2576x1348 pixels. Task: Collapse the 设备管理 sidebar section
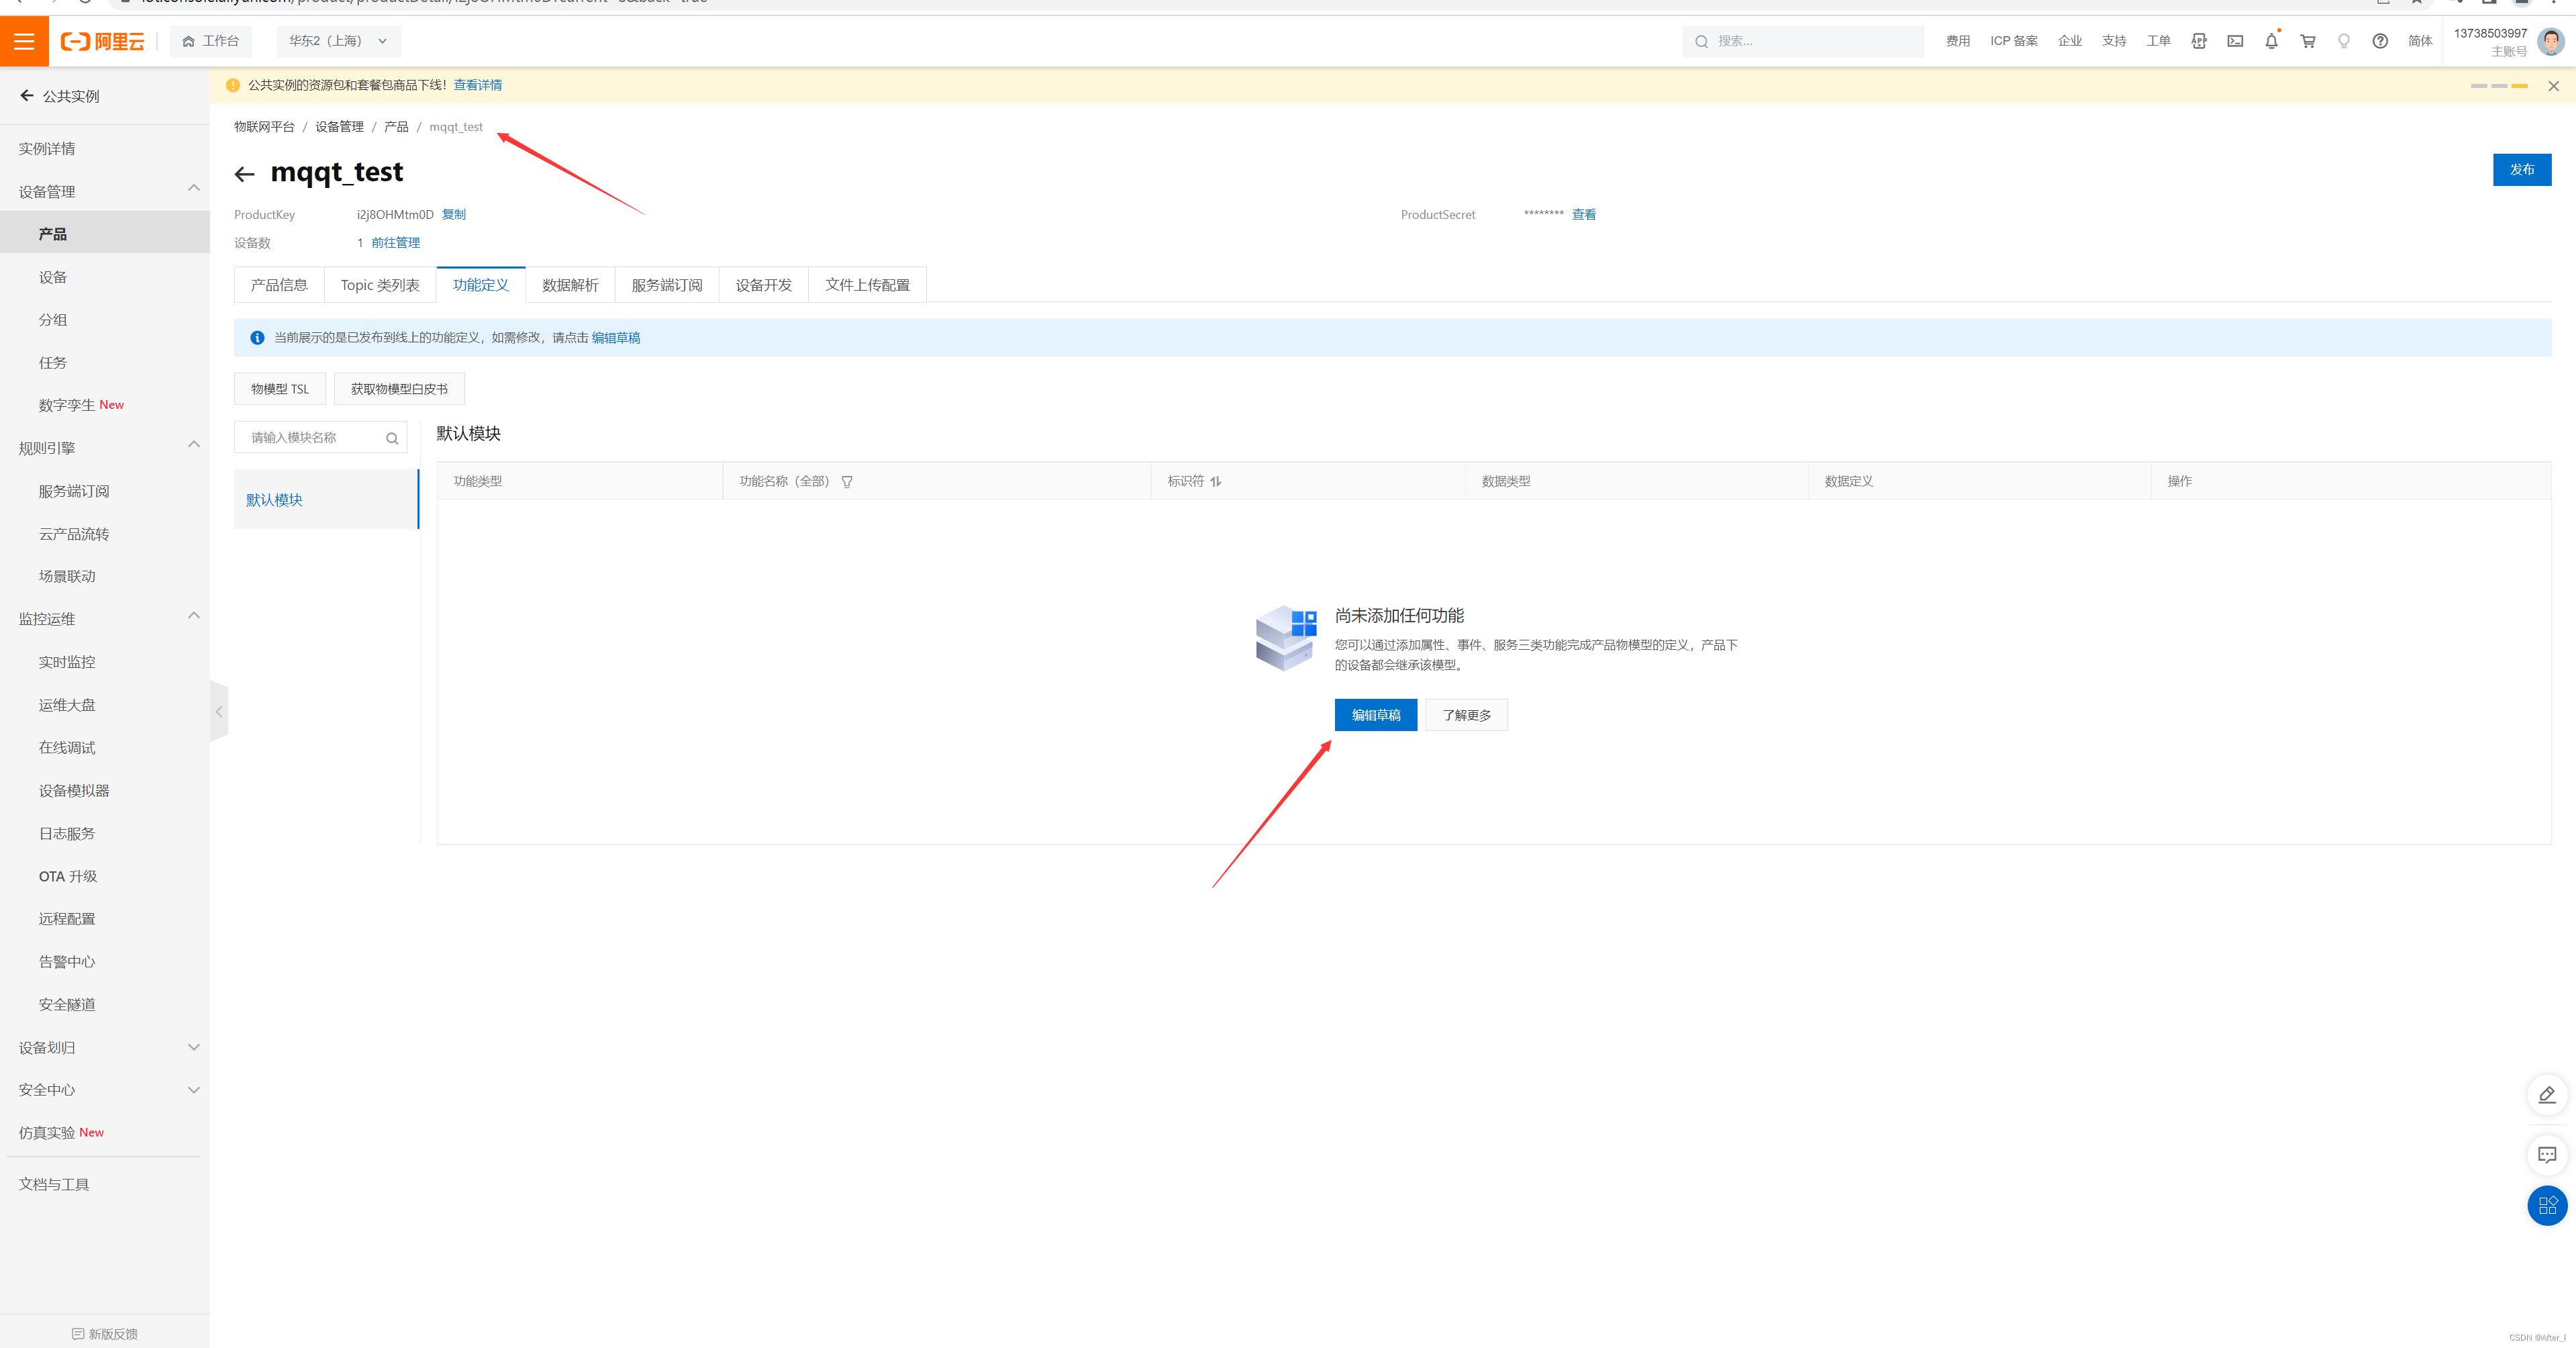[x=194, y=189]
